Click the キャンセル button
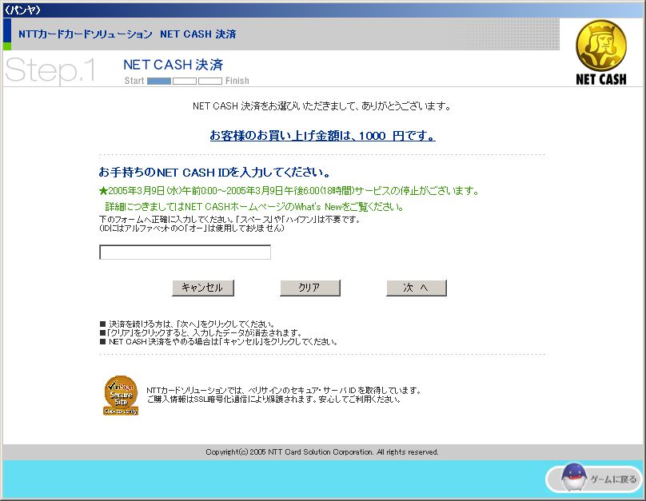Image resolution: width=646 pixels, height=501 pixels. click(x=203, y=288)
